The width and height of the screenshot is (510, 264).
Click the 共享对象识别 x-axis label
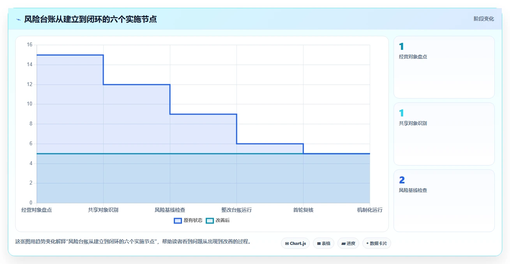pos(103,210)
